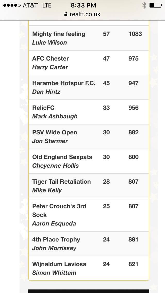Image resolution: width=165 pixels, height=293 pixels.
Task: Tap manager name Luke Wilson
Action: tap(49, 42)
